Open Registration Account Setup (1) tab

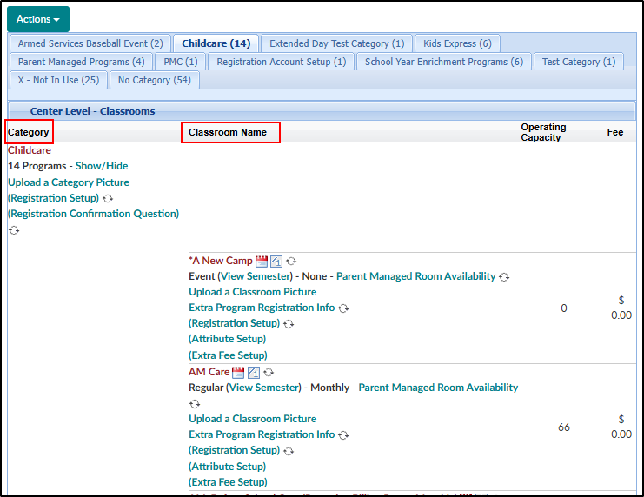pos(282,62)
